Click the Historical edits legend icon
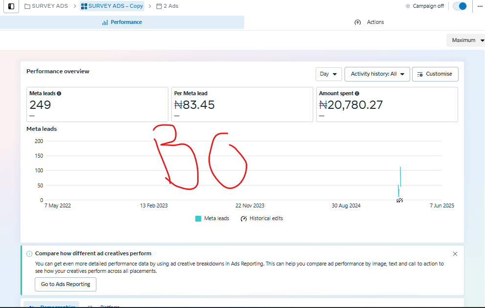The image size is (485, 308). coord(244,219)
